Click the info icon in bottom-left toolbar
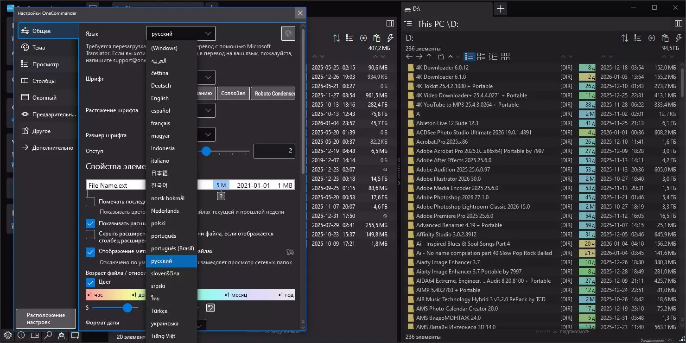The height and width of the screenshot is (343, 686). pos(21,335)
